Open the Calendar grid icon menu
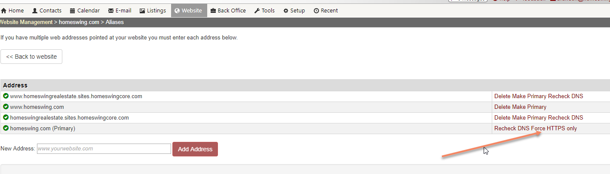This screenshot has width=610, height=174. pos(85,11)
